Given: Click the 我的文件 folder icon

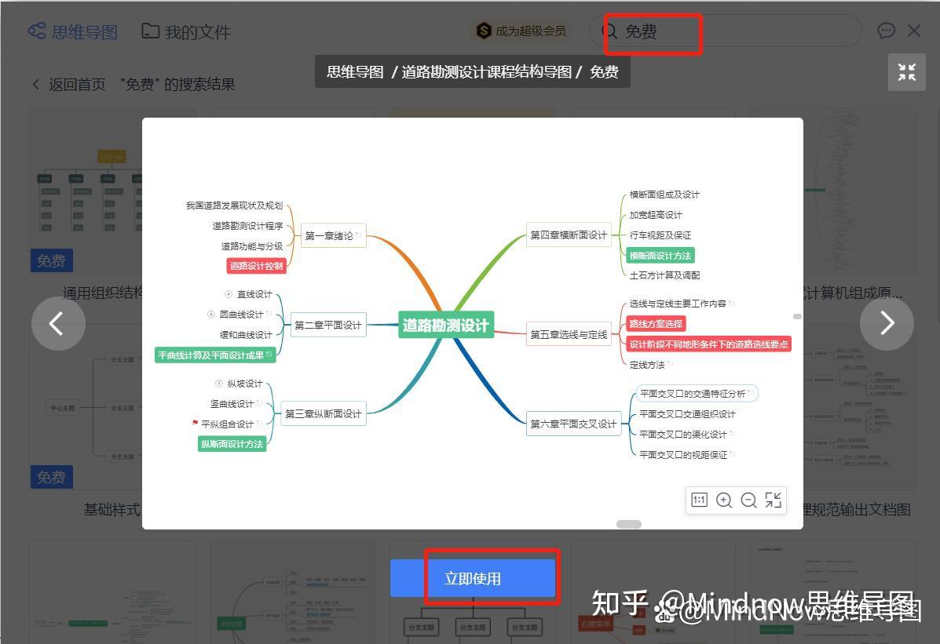Looking at the screenshot, I should coord(150,31).
